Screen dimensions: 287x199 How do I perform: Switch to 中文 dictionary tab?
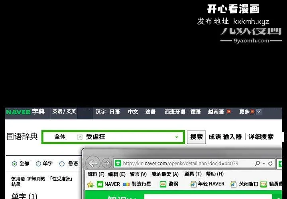[133, 112]
